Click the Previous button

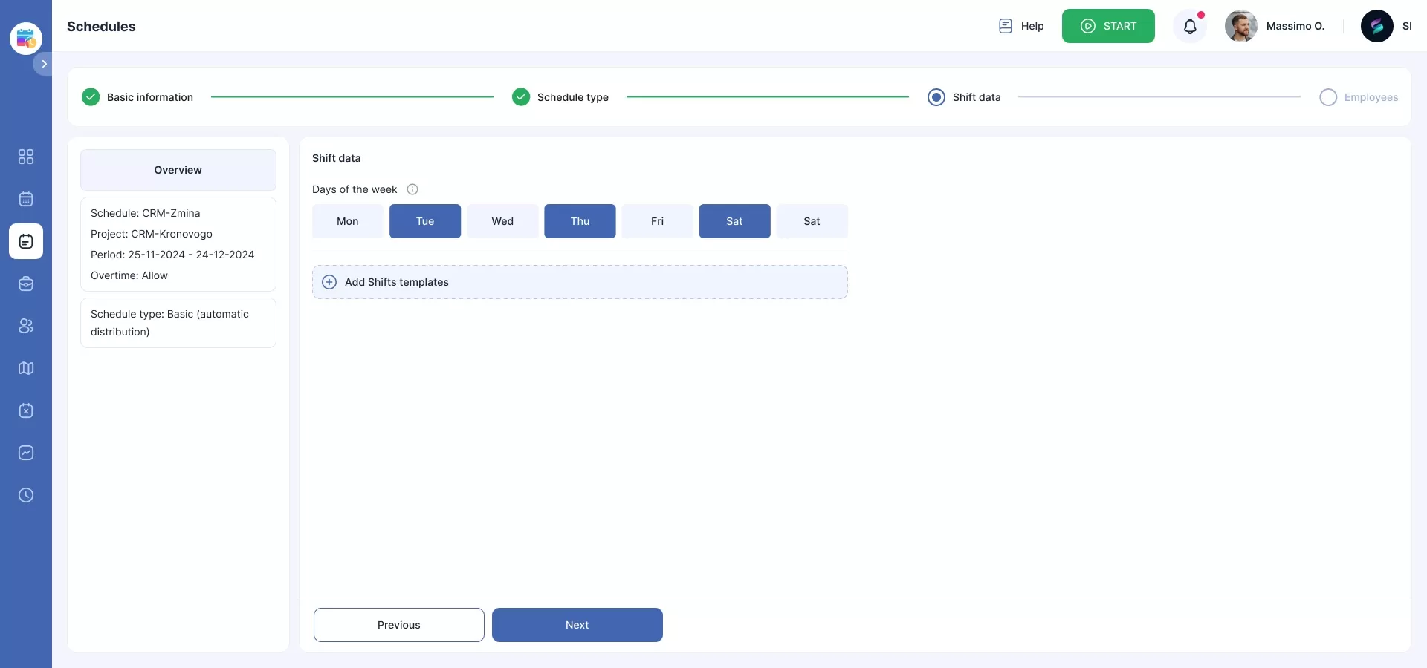point(398,625)
